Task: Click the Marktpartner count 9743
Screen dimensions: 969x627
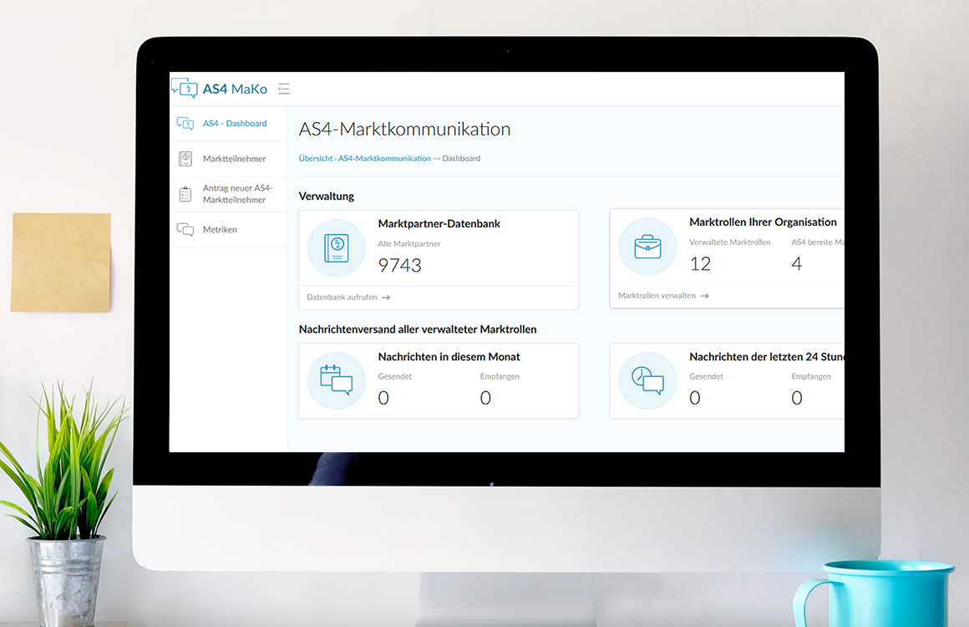Action: [x=399, y=266]
